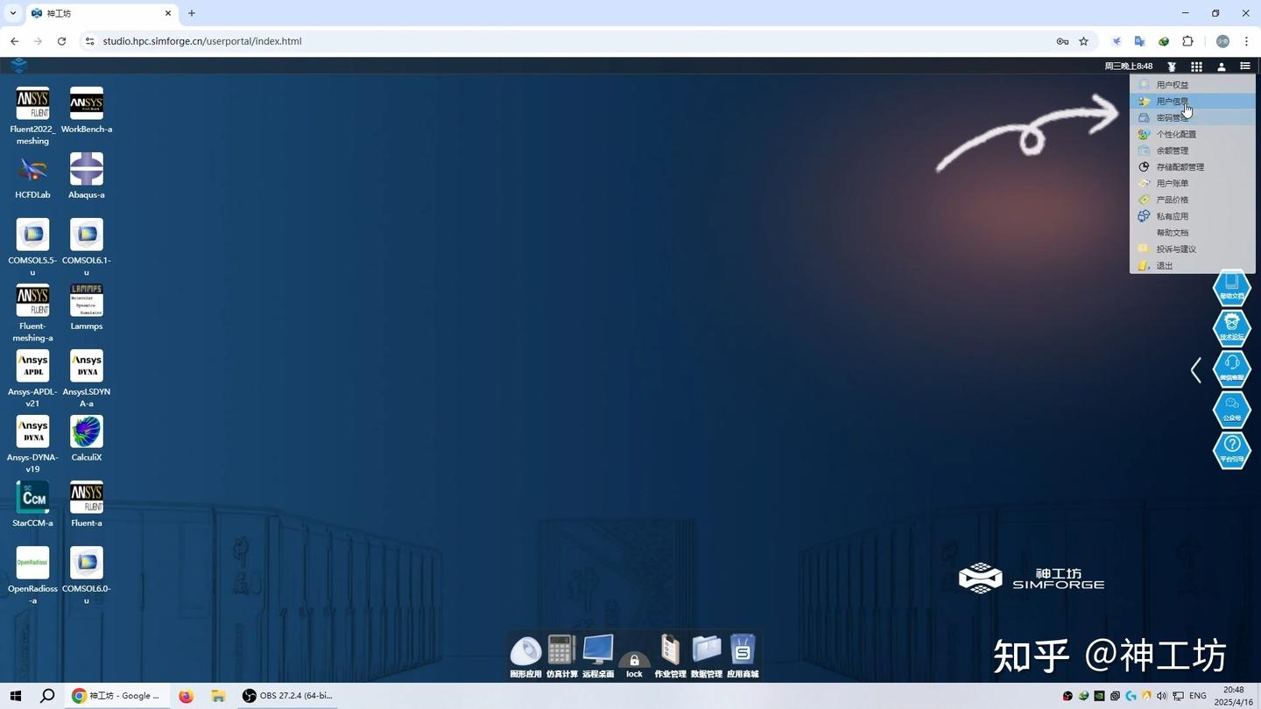
Task: Launch the Lammps application
Action: click(86, 301)
